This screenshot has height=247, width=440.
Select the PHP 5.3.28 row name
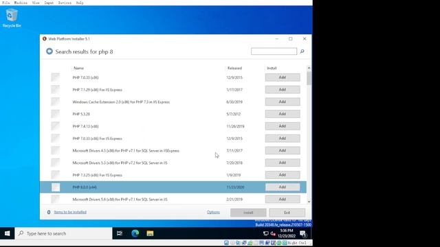(81, 114)
